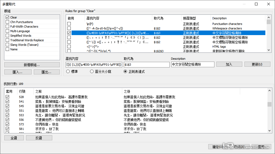Viewport: 275px width, 154px height.
Task: Uncheck apply for result line 556
Action: coord(7,120)
